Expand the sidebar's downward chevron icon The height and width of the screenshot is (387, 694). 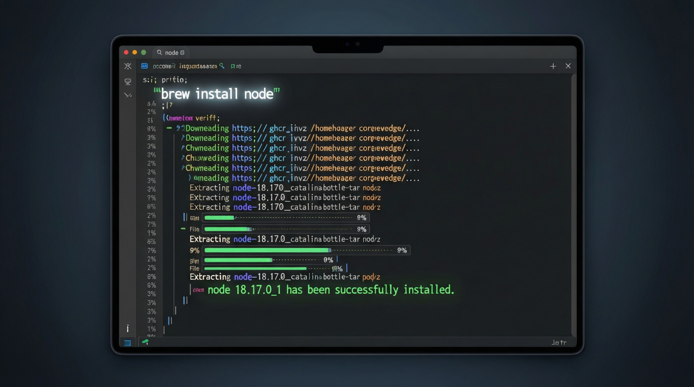point(128,95)
